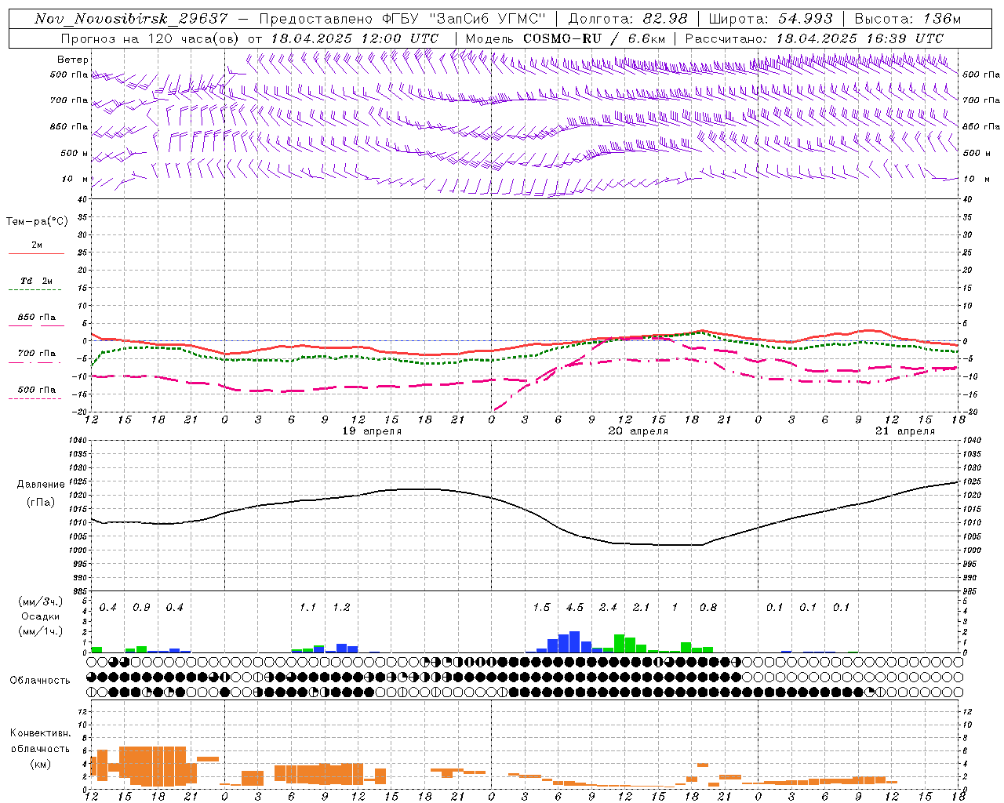Click the Рассчитано 18.04.2025 16:39 UTC timestamp
1004x803 pixels.
(x=814, y=38)
